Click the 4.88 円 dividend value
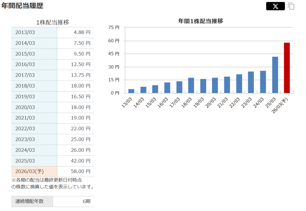This screenshot has height=211, width=306. 82,32
